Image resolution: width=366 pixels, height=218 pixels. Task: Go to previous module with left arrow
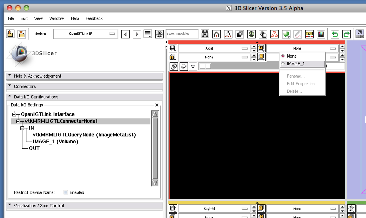coord(126,34)
